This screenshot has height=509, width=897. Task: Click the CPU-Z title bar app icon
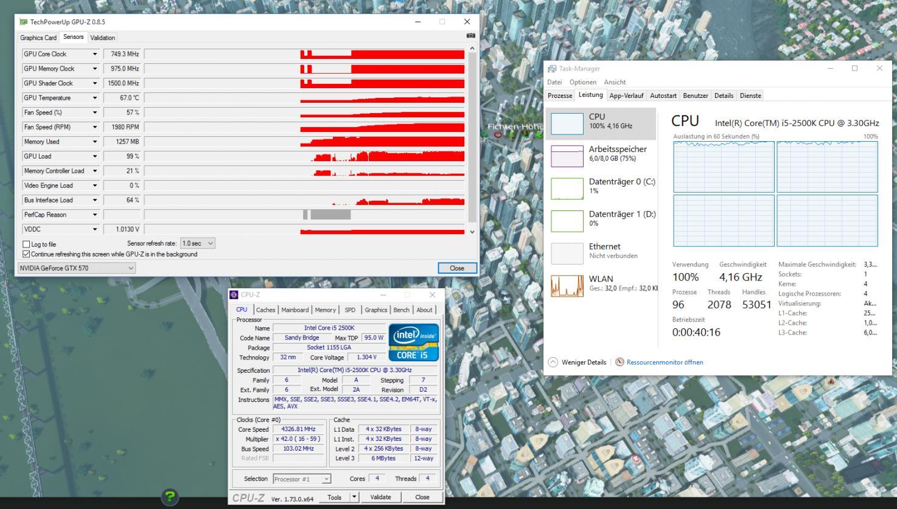pyautogui.click(x=234, y=295)
